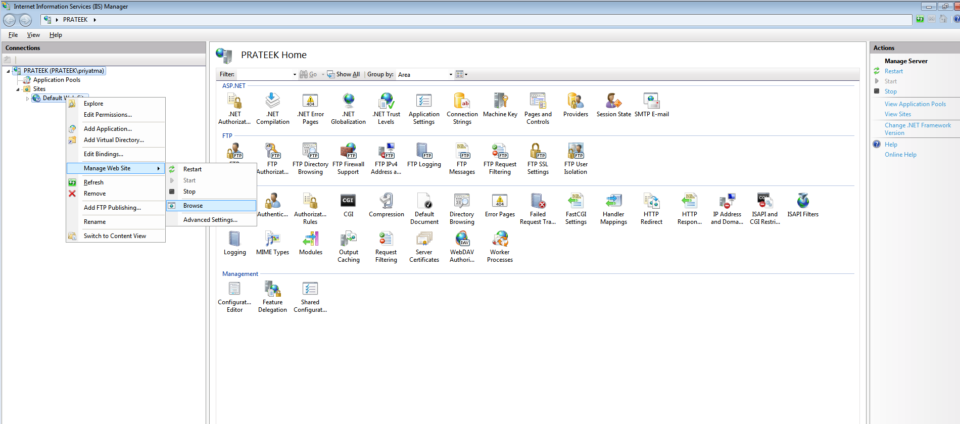Open the address bar PRATEEK breadcrumb arrow
The image size is (960, 424).
coord(94,20)
